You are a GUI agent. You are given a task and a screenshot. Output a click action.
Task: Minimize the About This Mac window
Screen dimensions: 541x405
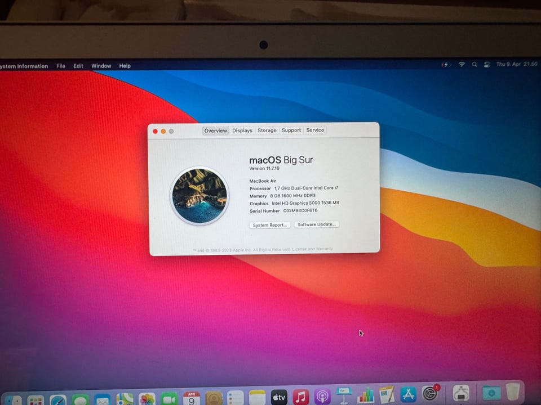click(x=163, y=132)
